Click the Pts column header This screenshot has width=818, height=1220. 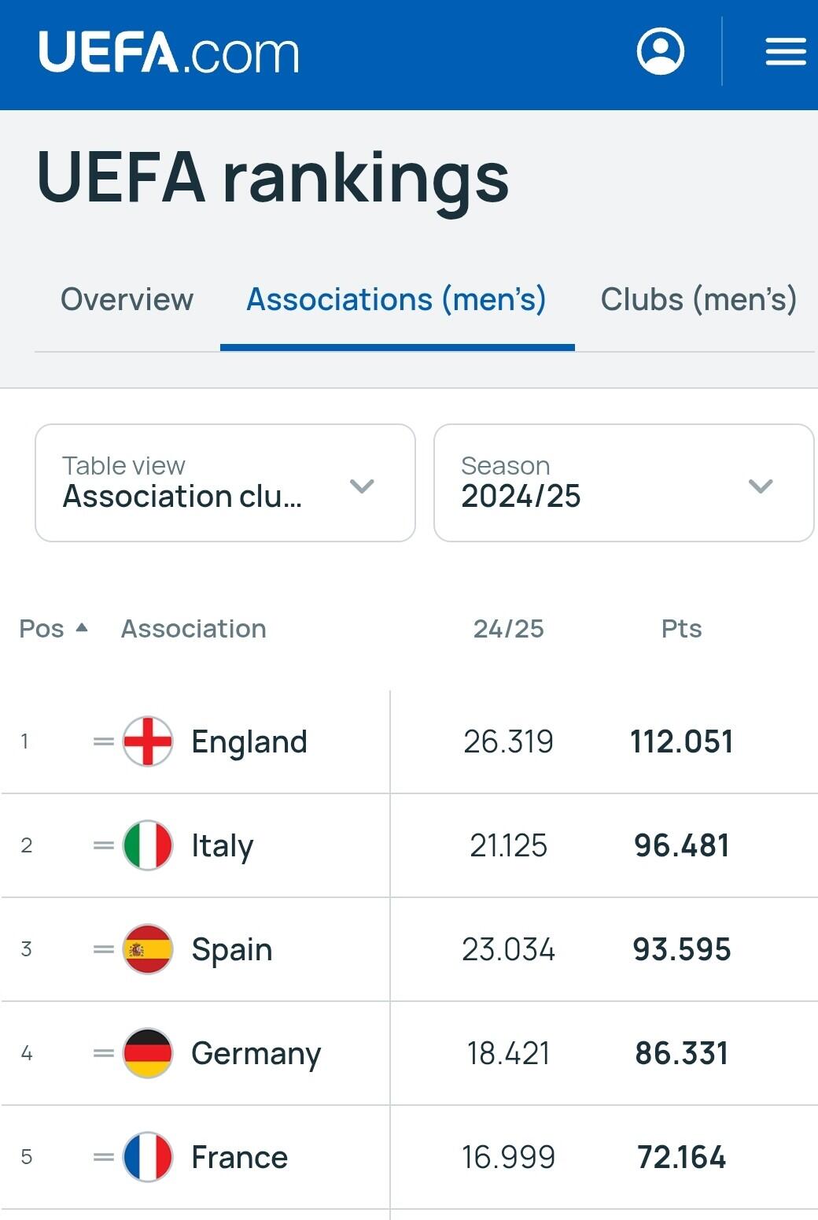click(681, 629)
